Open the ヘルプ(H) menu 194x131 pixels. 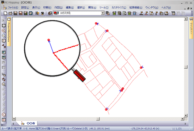coord(166,8)
